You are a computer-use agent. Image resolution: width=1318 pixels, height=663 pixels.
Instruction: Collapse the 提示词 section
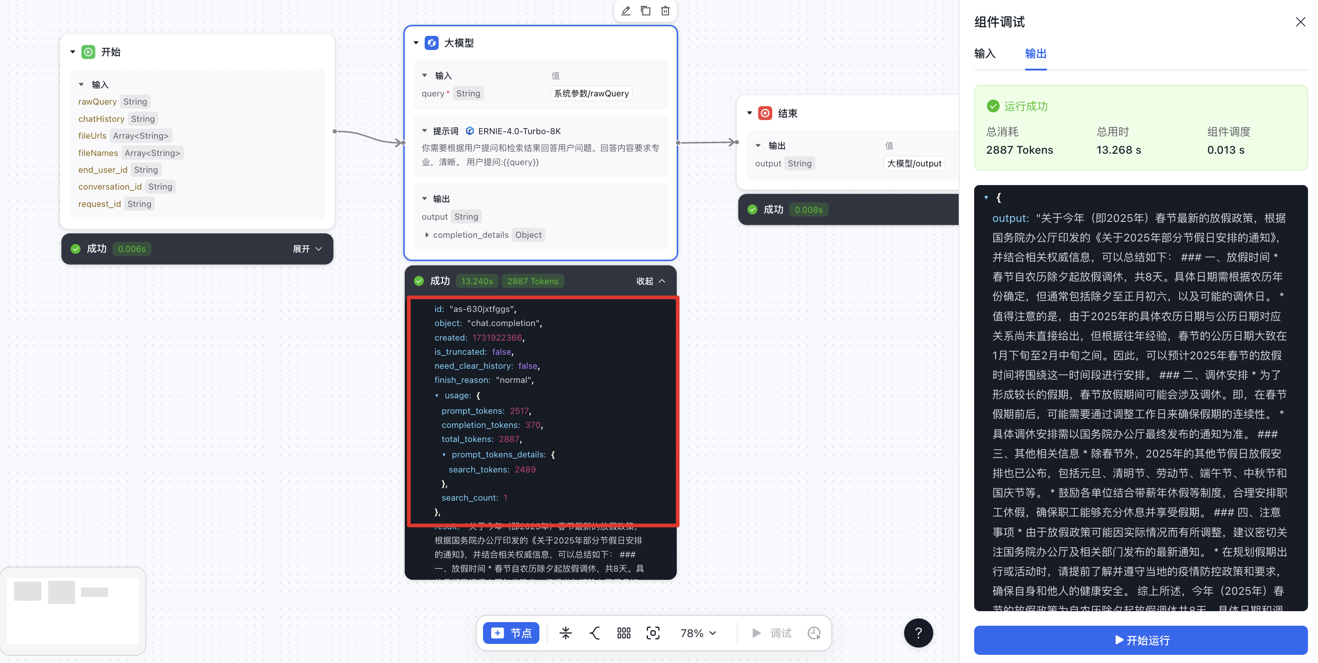point(424,131)
